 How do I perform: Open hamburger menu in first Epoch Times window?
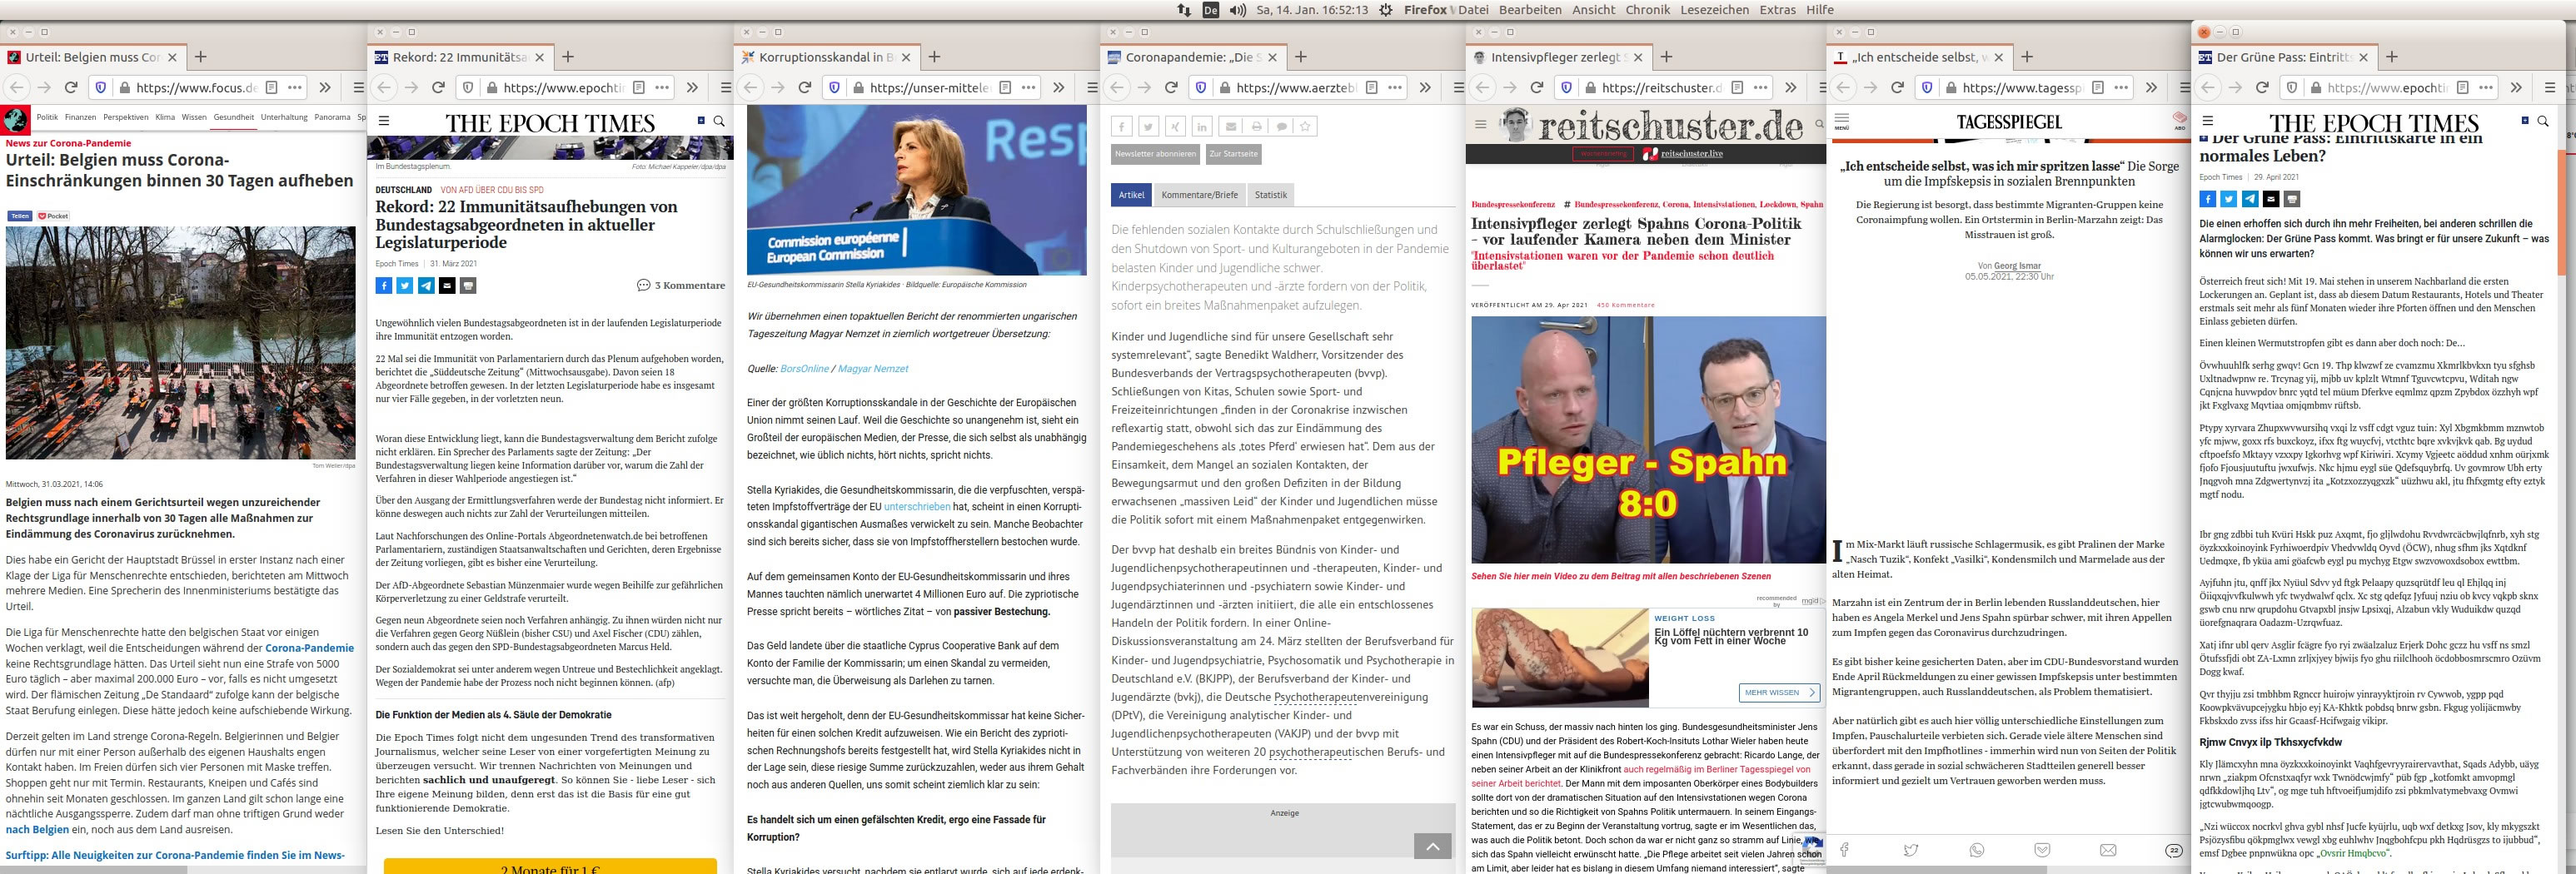tap(383, 121)
